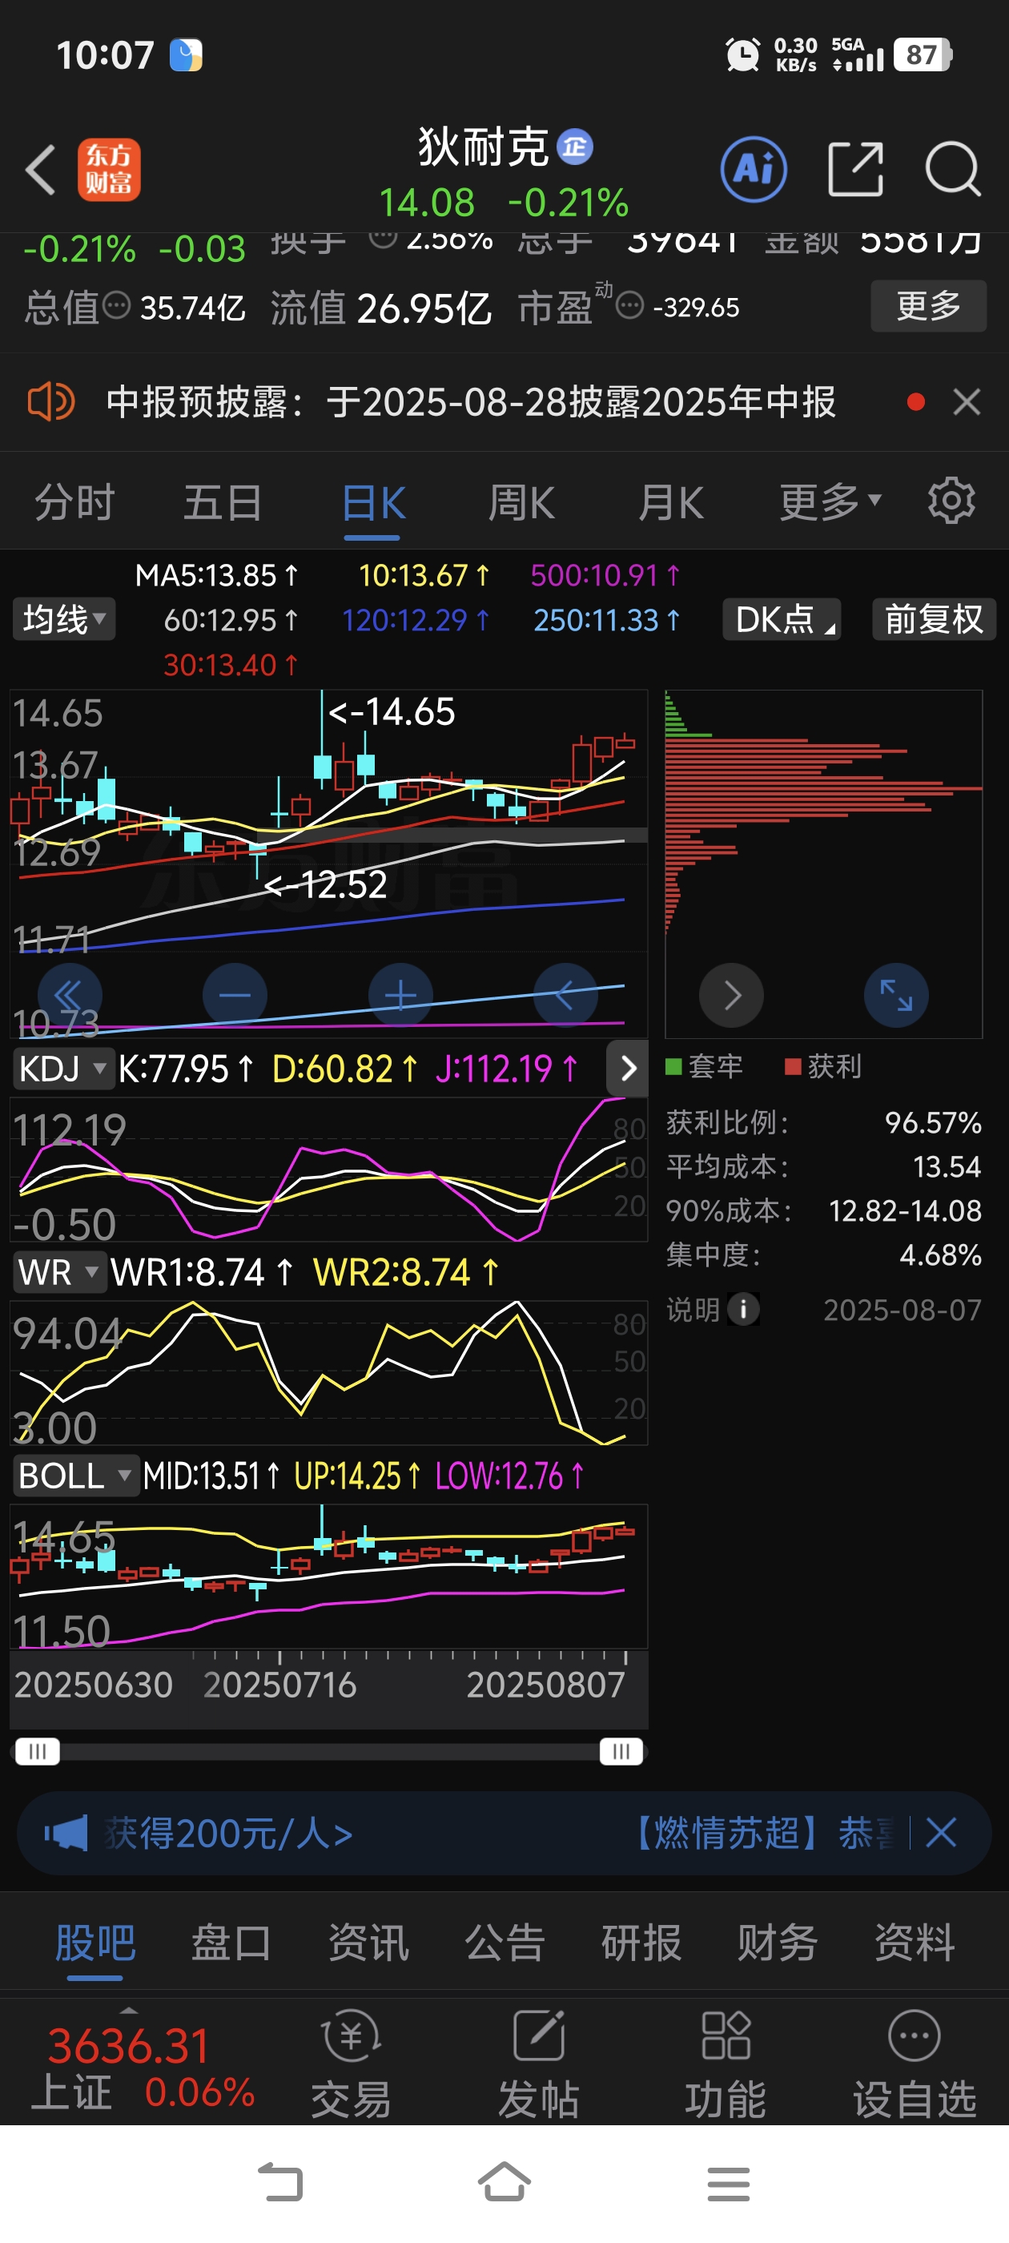Grab the right range slider handle
The image size is (1009, 2243).
click(x=621, y=1751)
